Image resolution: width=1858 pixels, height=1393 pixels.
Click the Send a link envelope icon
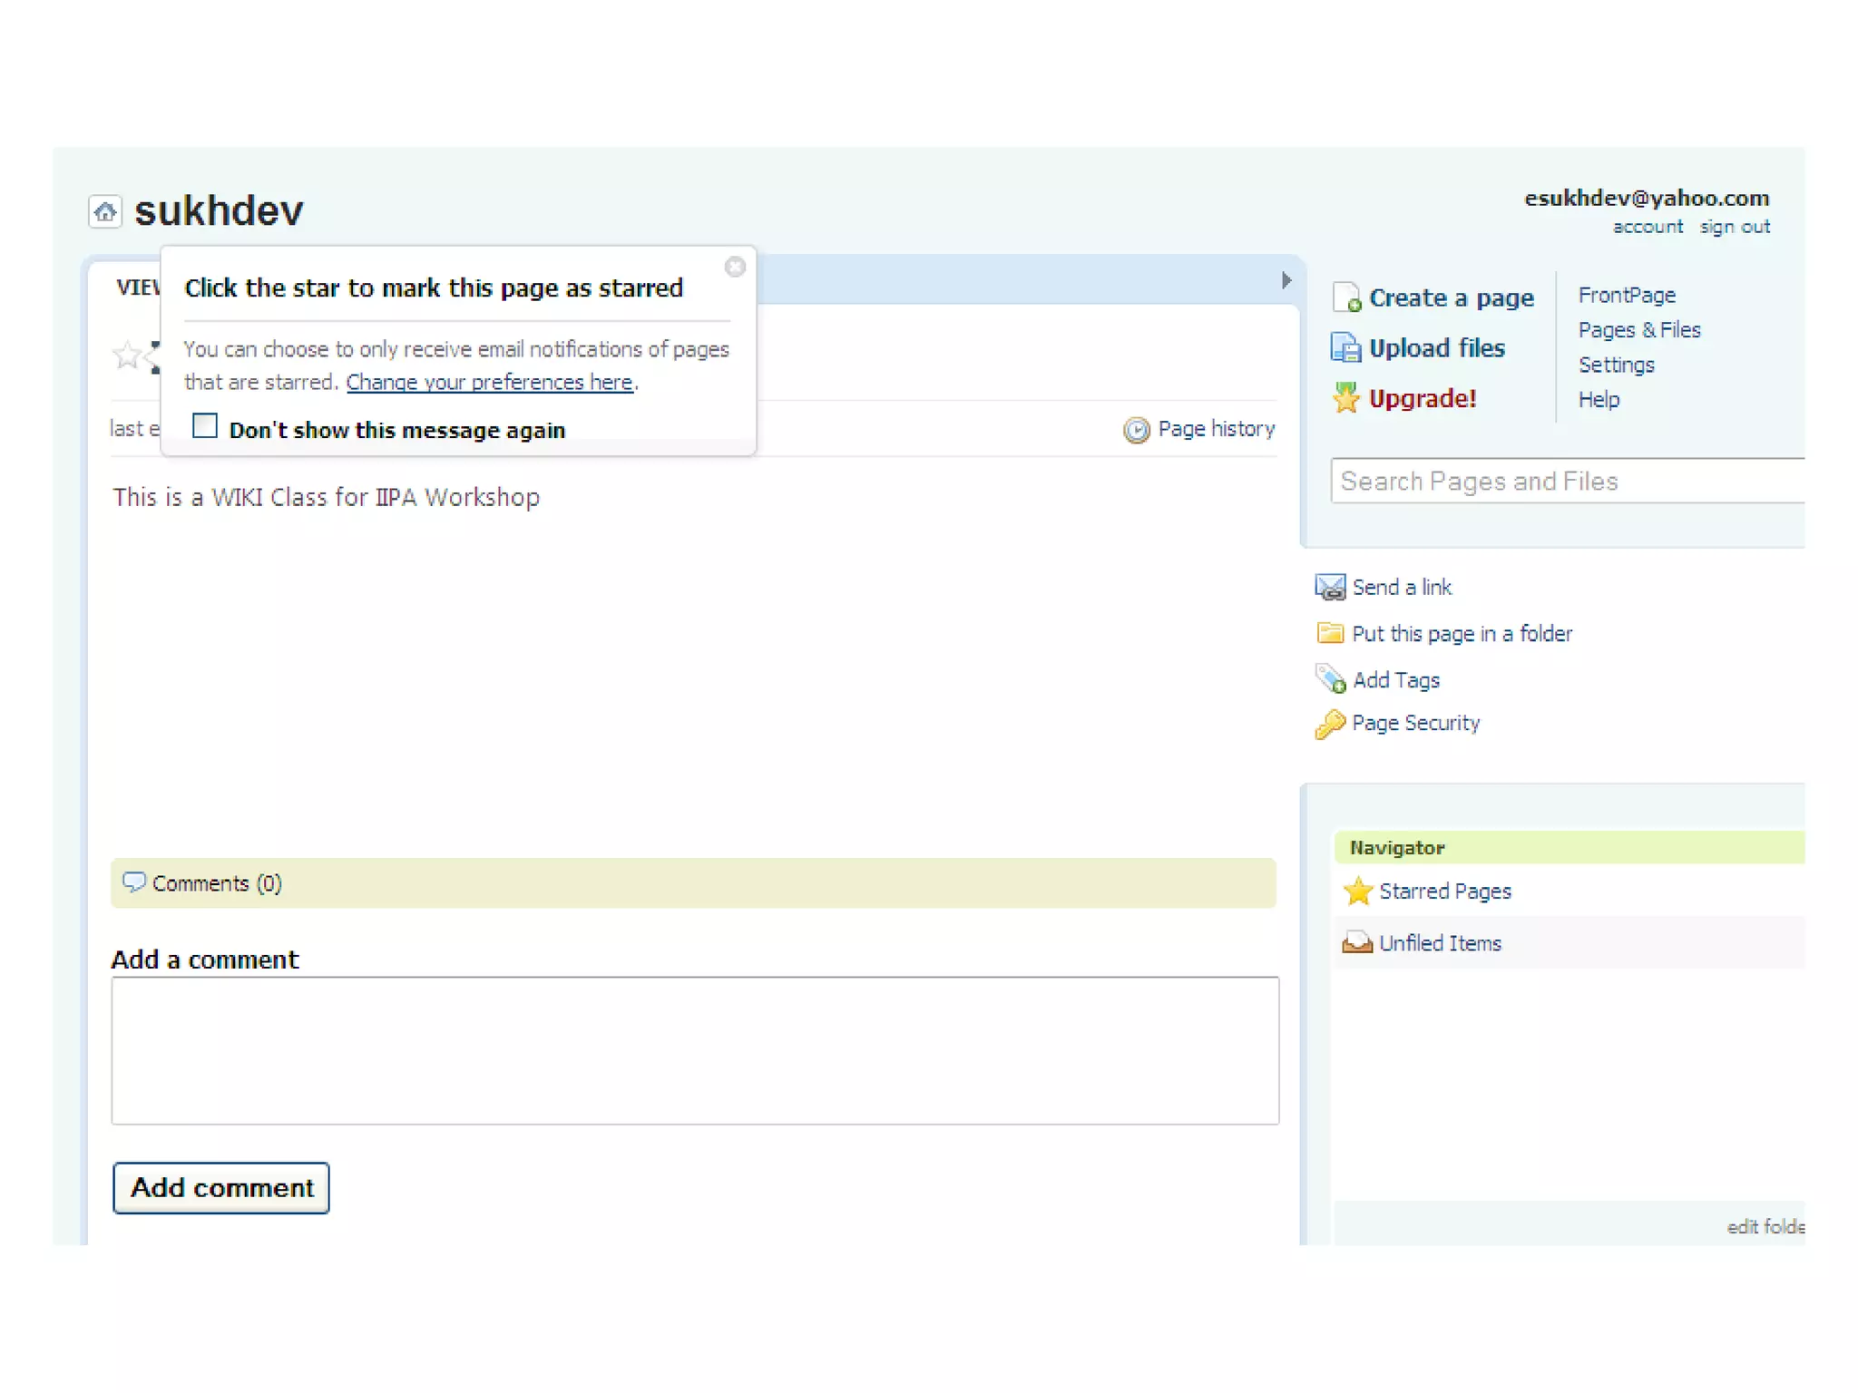1330,588
